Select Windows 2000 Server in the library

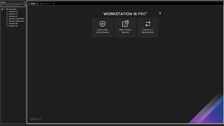click(16, 21)
